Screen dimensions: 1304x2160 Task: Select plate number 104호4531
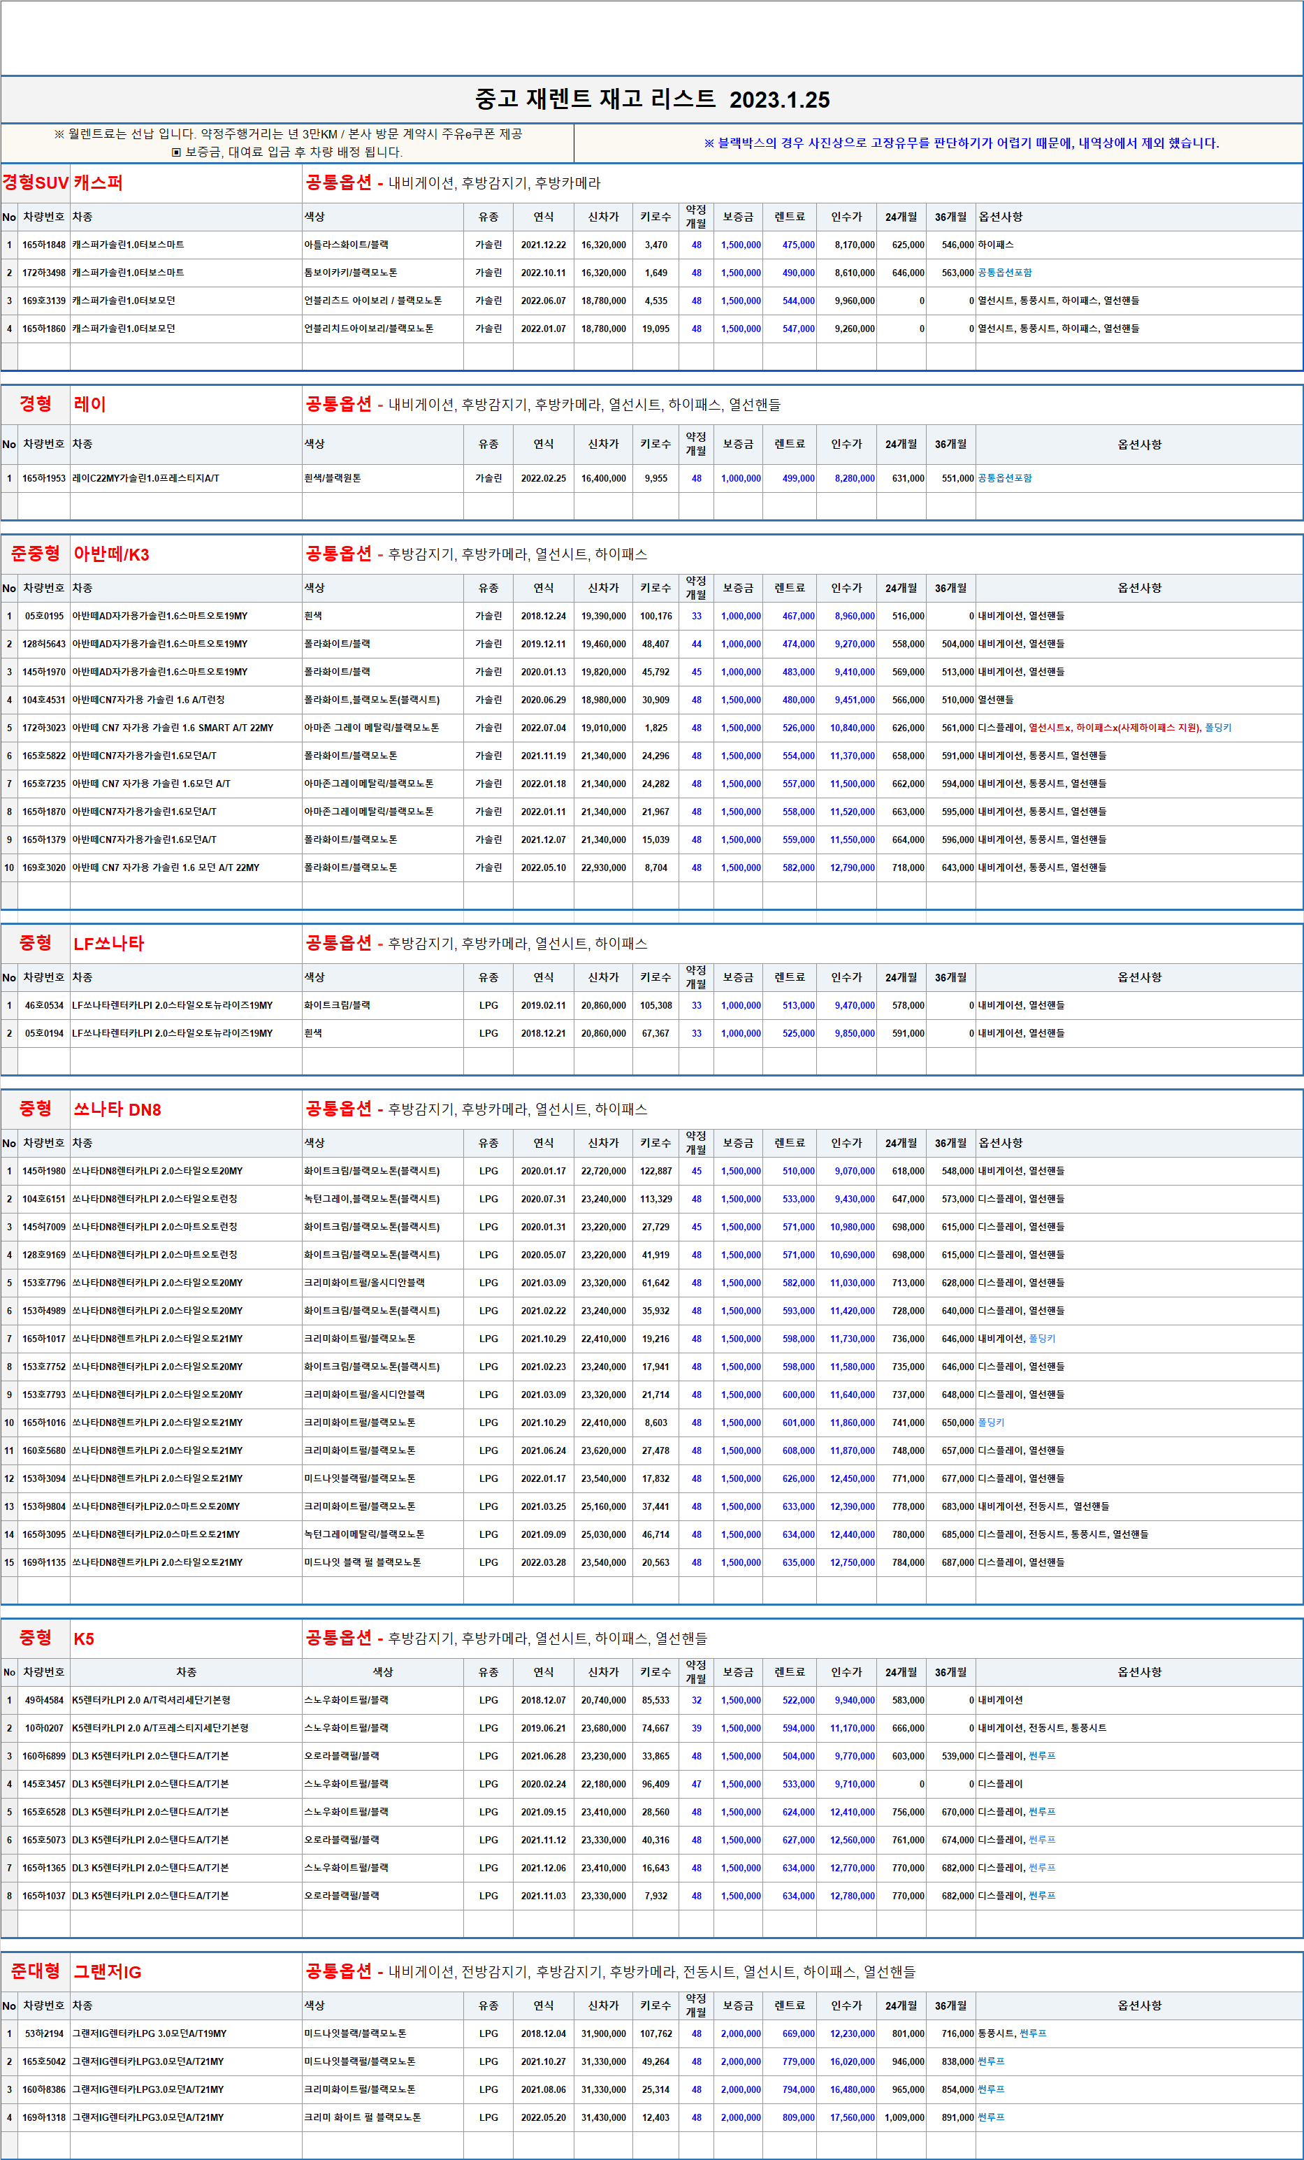(44, 700)
